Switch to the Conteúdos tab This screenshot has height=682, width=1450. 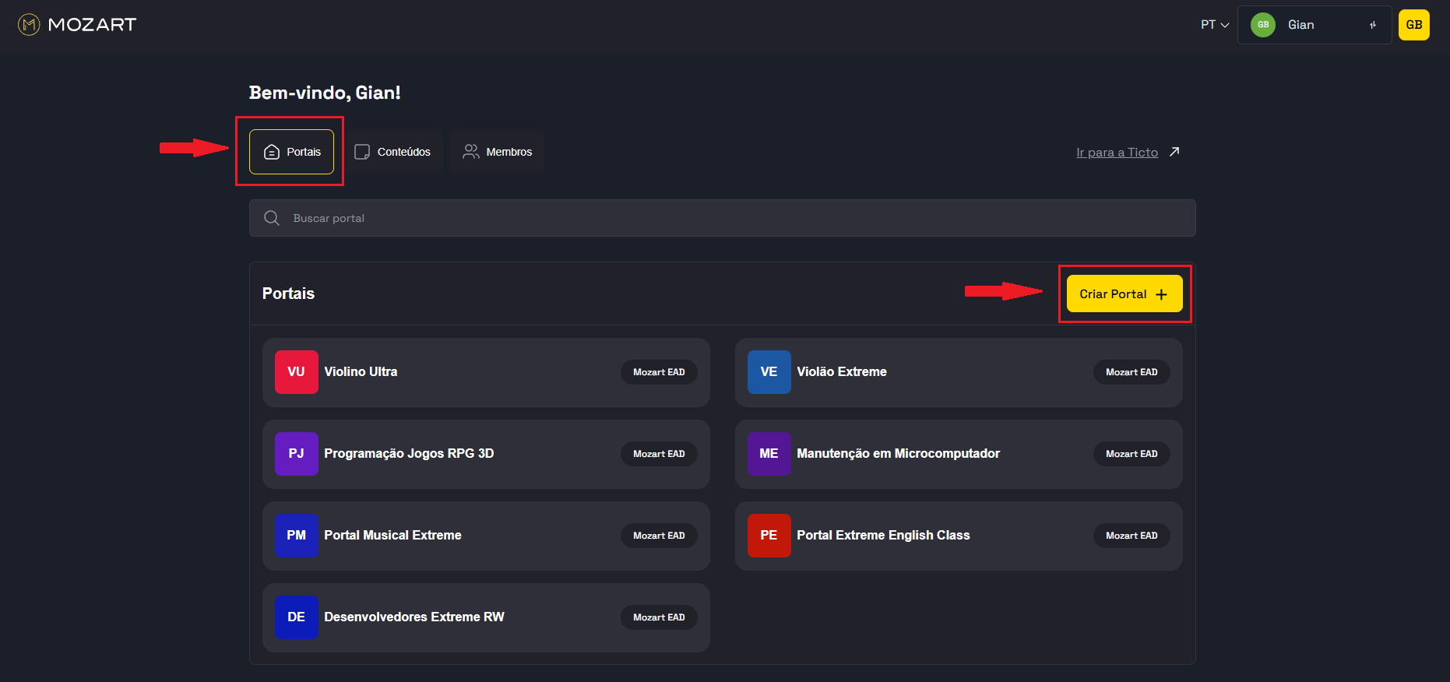pos(392,152)
